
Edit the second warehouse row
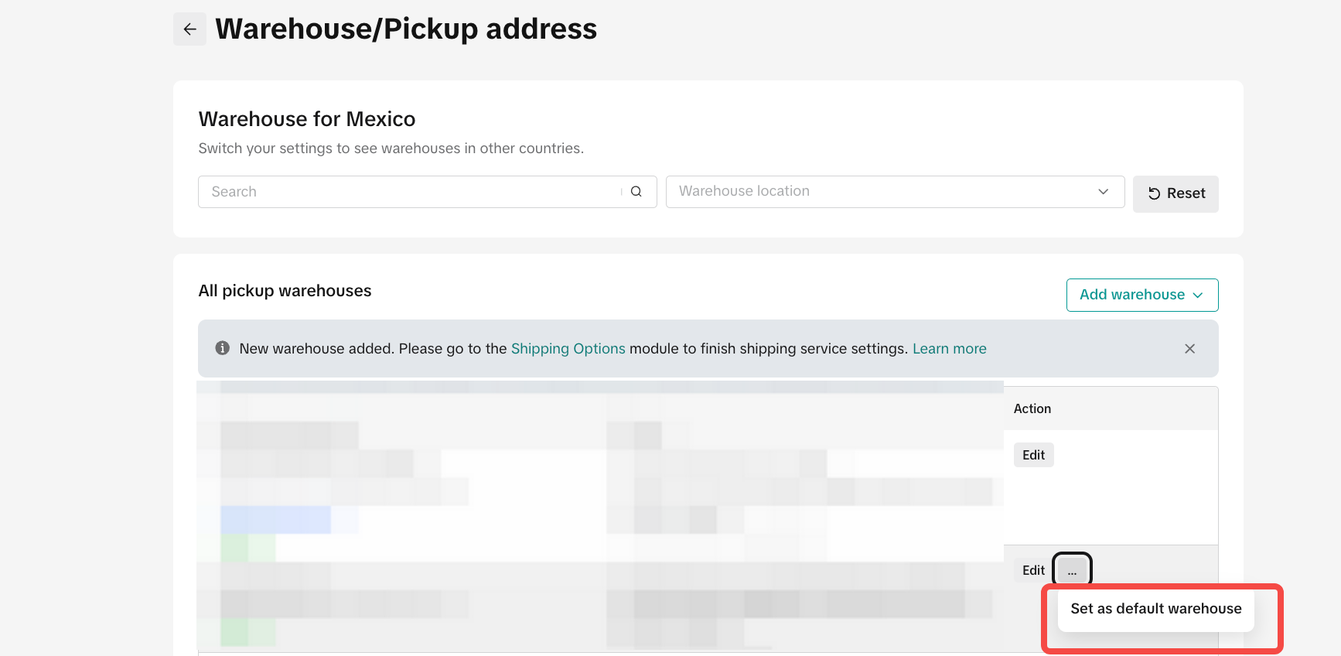(x=1033, y=570)
